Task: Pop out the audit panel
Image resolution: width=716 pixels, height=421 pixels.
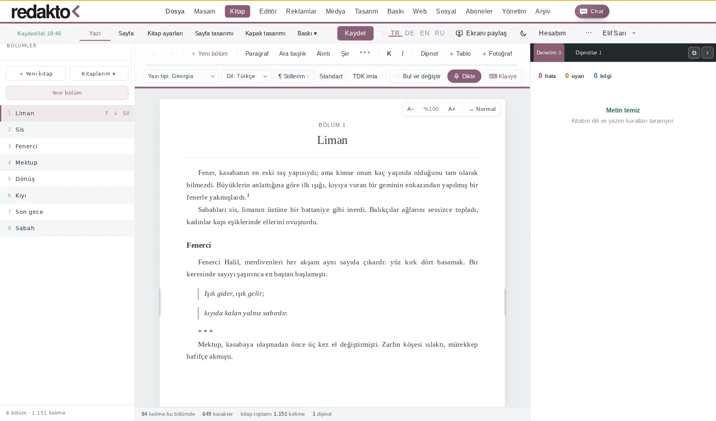Action: [x=694, y=53]
